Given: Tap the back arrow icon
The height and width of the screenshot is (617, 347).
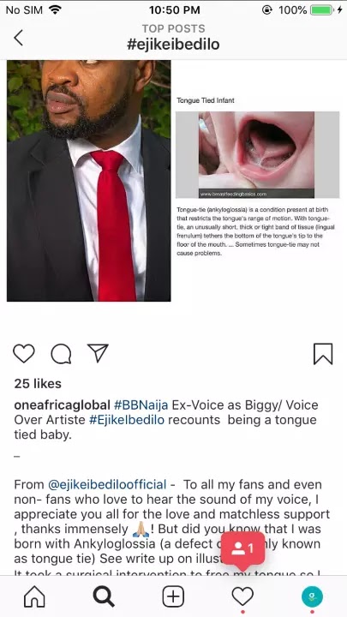Looking at the screenshot, I should [18, 39].
